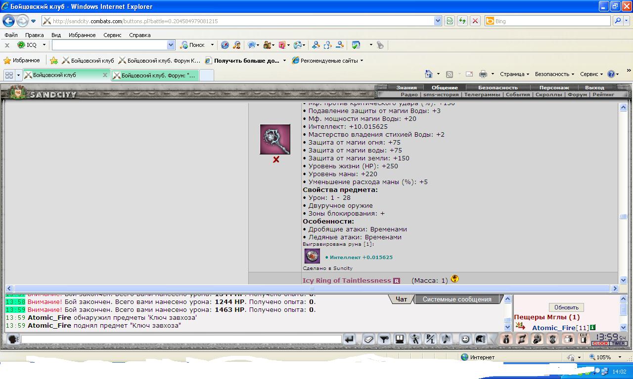Open the Файл menu

11,35
